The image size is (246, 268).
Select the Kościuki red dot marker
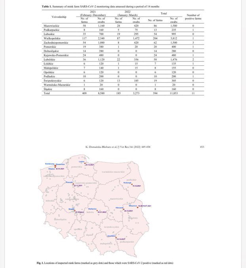coord(132,184)
